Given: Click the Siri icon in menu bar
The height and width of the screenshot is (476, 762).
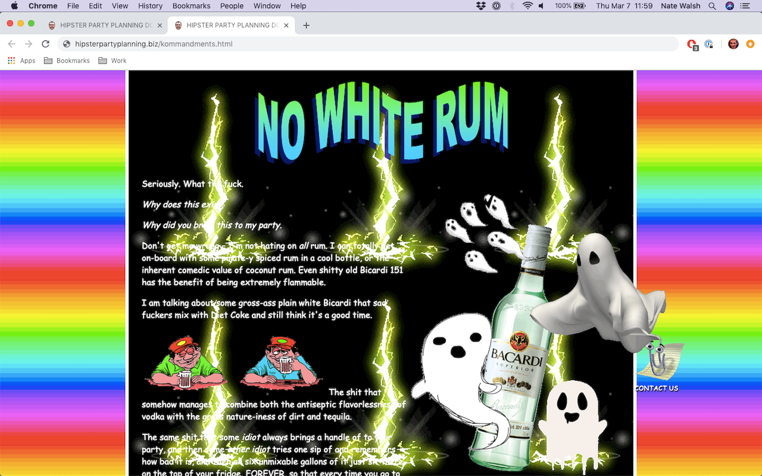Looking at the screenshot, I should pyautogui.click(x=730, y=6).
